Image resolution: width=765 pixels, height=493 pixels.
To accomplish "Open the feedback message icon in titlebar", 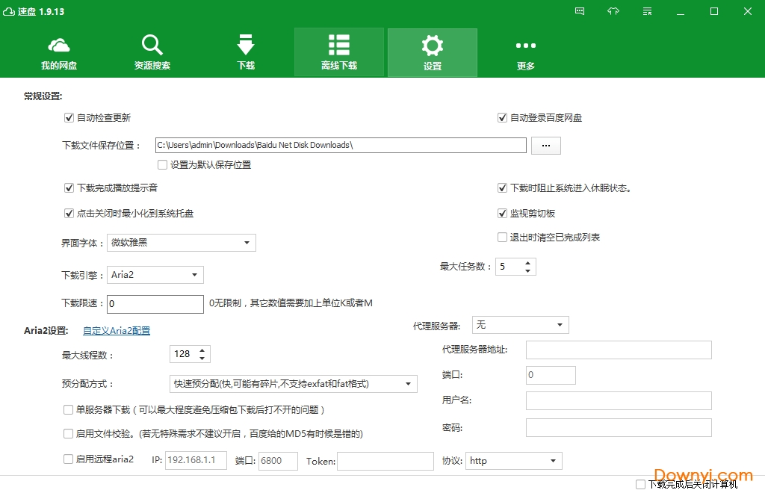I will (579, 11).
